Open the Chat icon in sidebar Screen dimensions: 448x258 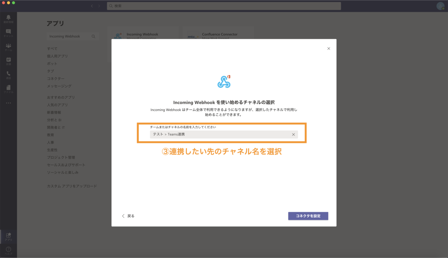tap(8, 33)
